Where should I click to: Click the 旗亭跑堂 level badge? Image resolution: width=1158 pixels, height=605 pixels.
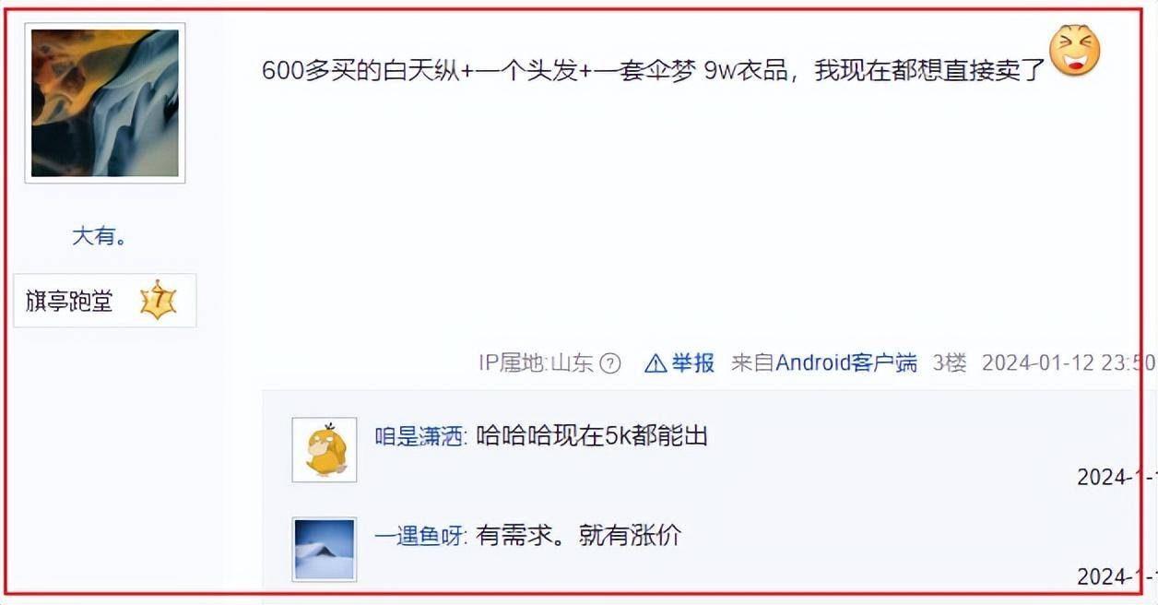[105, 301]
